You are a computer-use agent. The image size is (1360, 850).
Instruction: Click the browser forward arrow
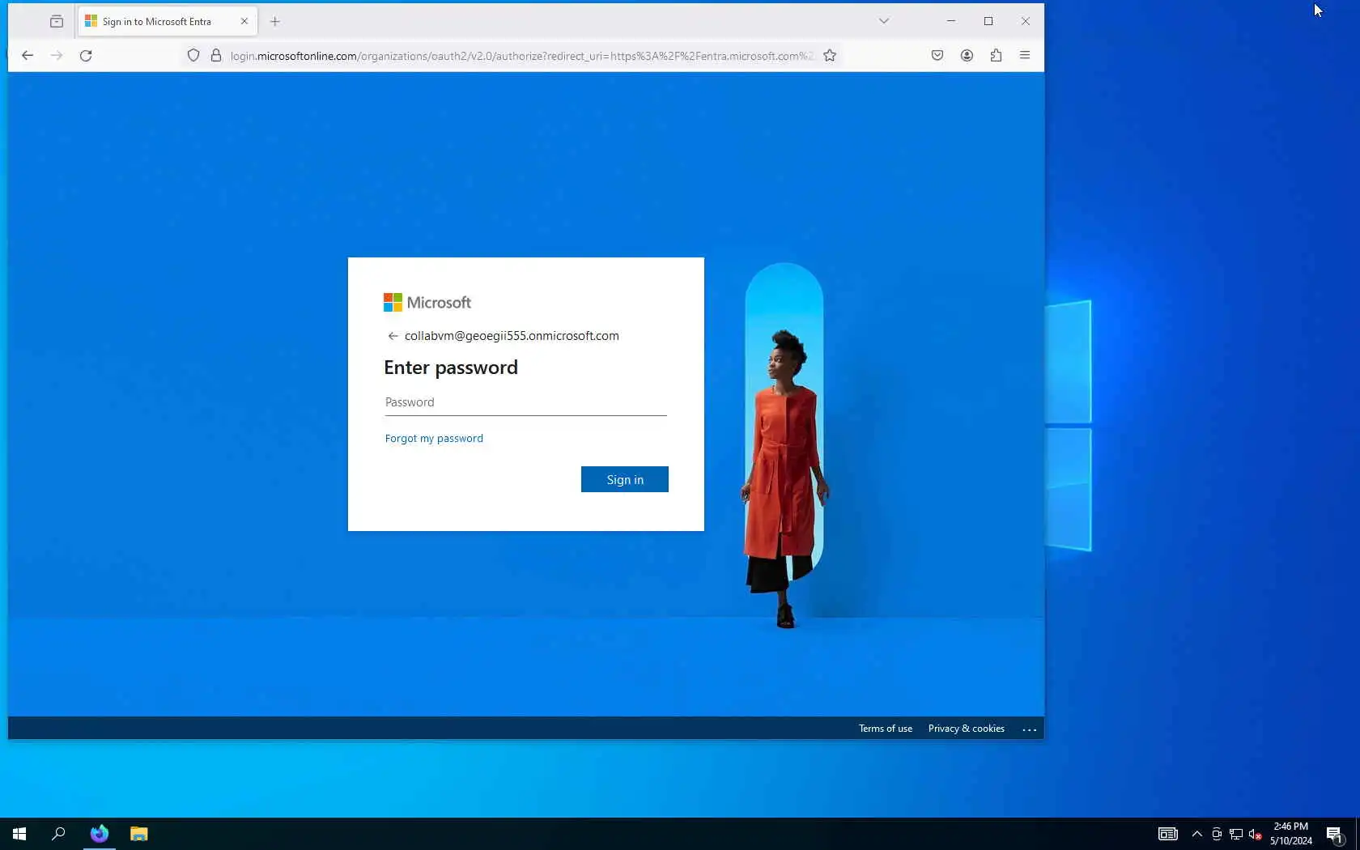click(57, 55)
